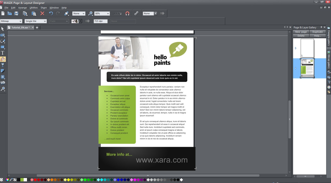
Task: Click the color gallery icon in sidebar
Action: tap(329, 87)
